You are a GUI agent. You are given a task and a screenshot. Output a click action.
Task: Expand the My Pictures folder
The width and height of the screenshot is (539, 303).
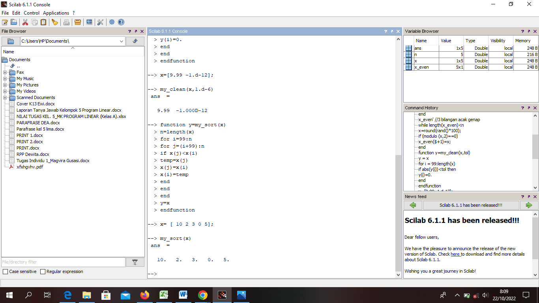coord(5,85)
